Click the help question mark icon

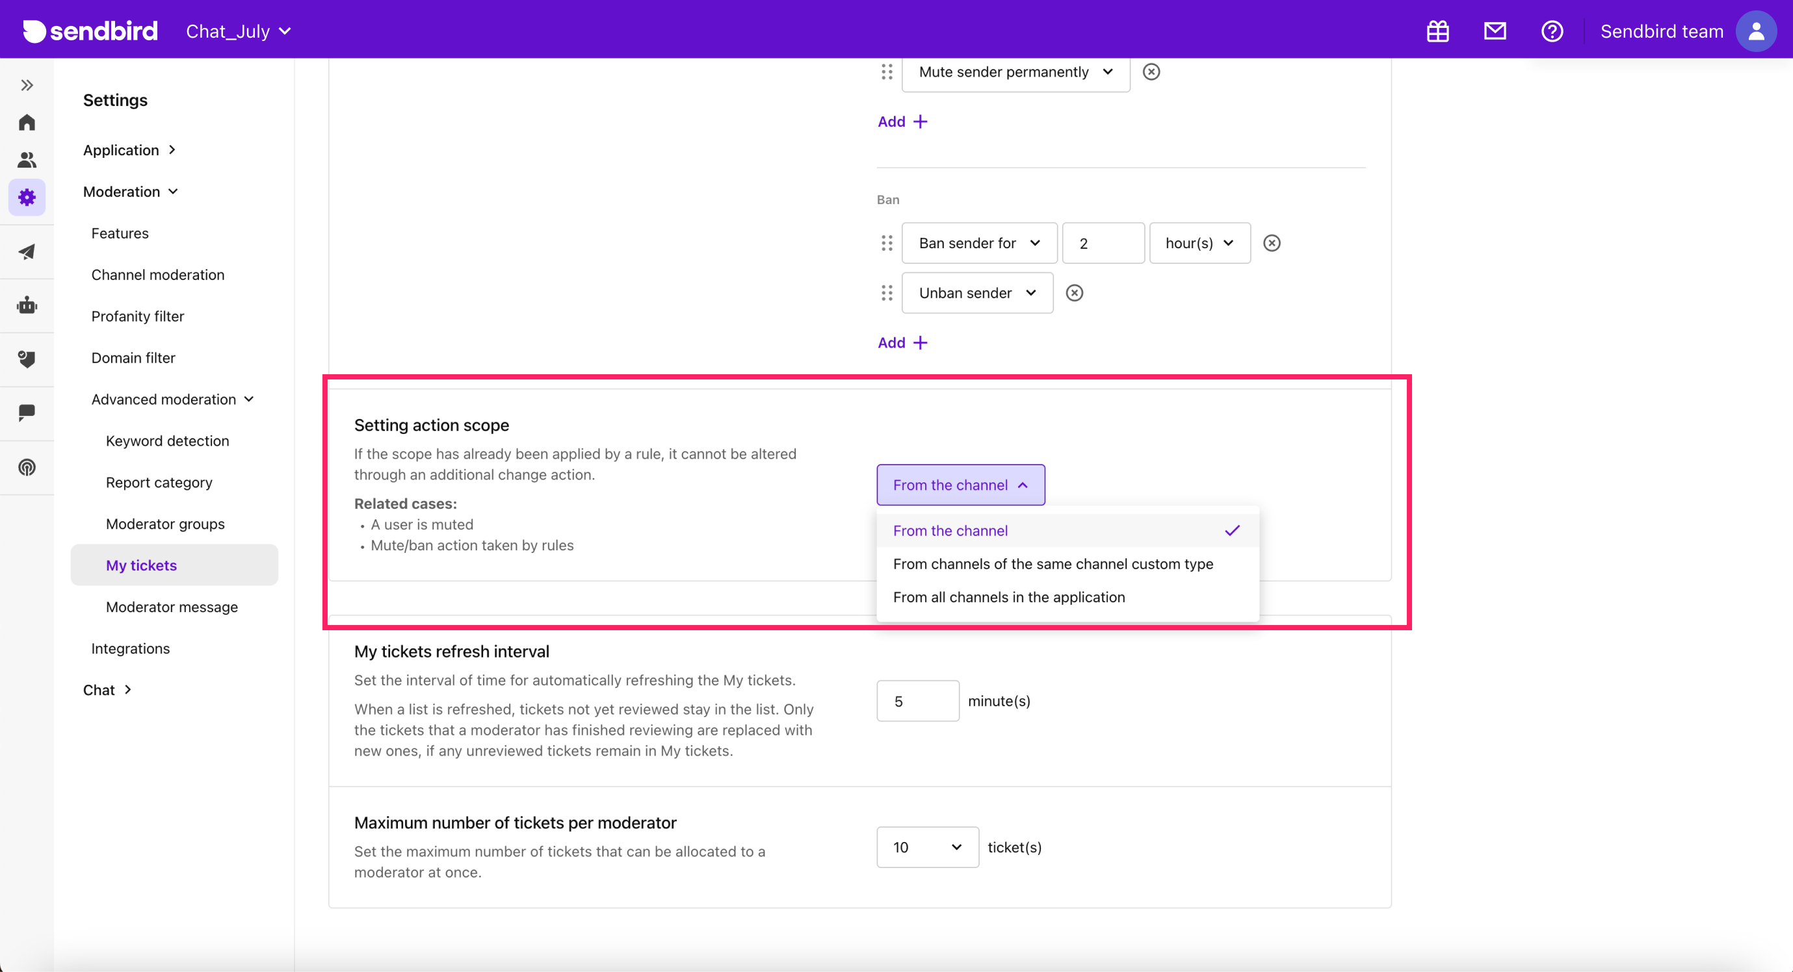1552,31
